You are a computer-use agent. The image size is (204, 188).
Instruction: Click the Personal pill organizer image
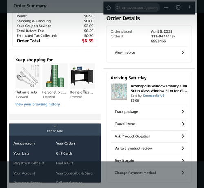55,76
